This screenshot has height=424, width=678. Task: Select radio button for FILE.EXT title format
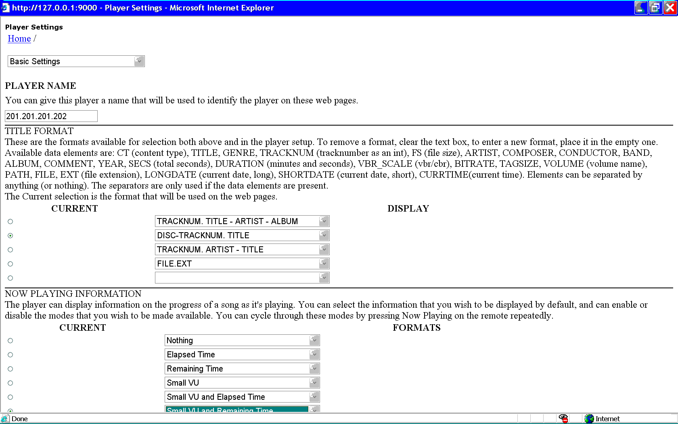point(10,264)
